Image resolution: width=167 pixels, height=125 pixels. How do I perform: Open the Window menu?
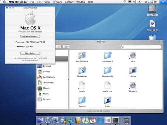point(81,2)
